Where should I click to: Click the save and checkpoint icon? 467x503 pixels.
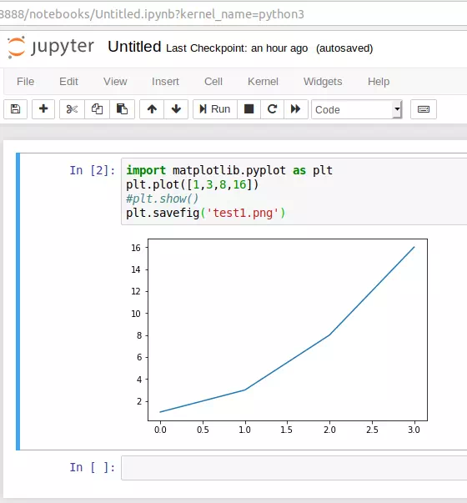(x=15, y=109)
